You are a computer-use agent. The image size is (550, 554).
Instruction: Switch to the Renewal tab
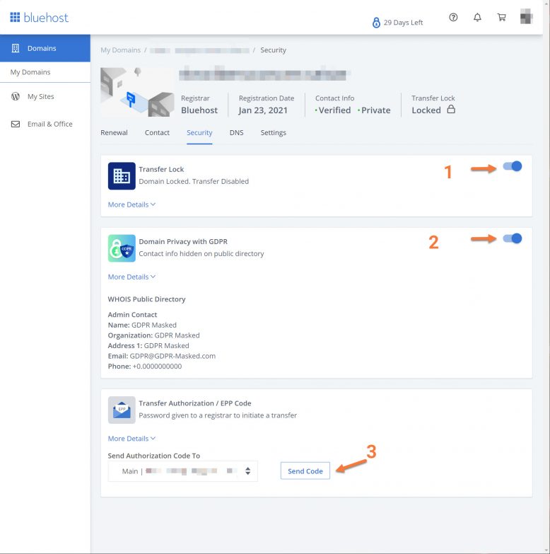114,132
